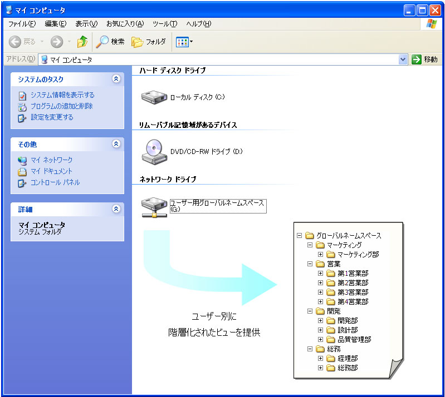Select the Local Disk (C:) drive icon
Image resolution: width=445 pixels, height=397 pixels.
(154, 97)
